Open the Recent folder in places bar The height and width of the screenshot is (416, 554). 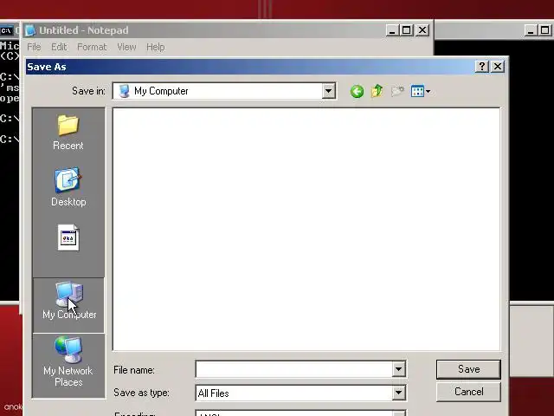click(68, 133)
